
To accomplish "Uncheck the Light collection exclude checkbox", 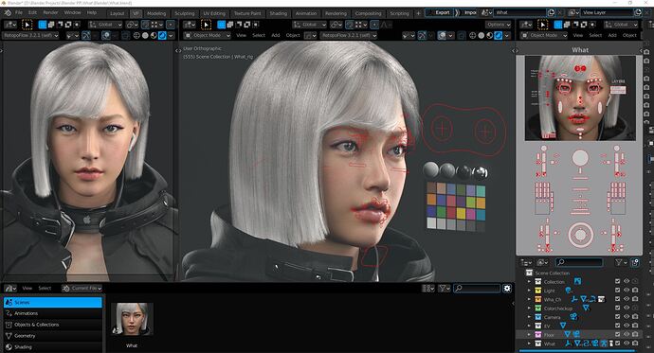I will (x=618, y=291).
